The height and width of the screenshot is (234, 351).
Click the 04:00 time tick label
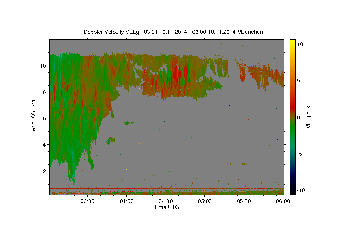point(127,201)
